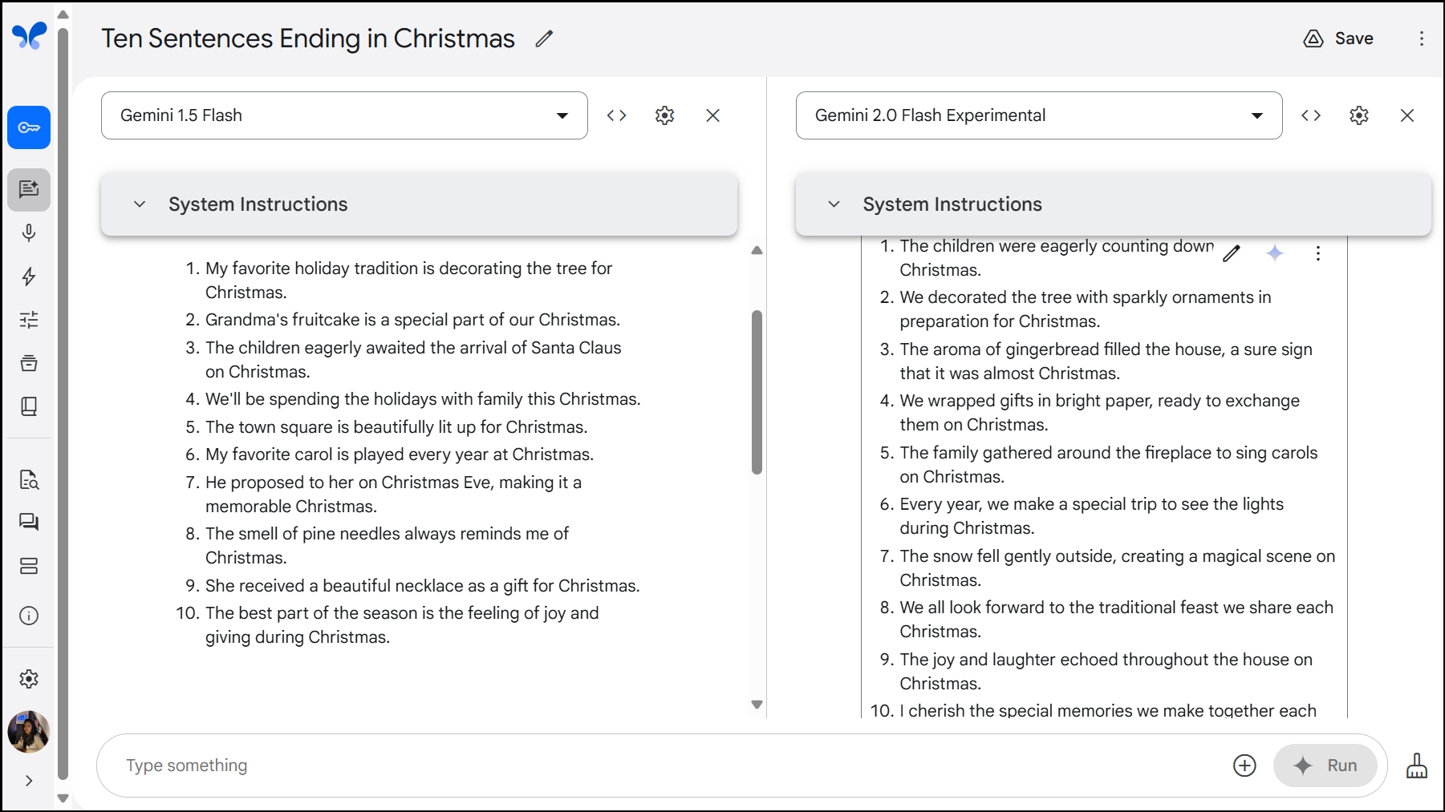
Task: Click "Every year, we make a special trip" sentence
Action: pyautogui.click(x=1092, y=516)
